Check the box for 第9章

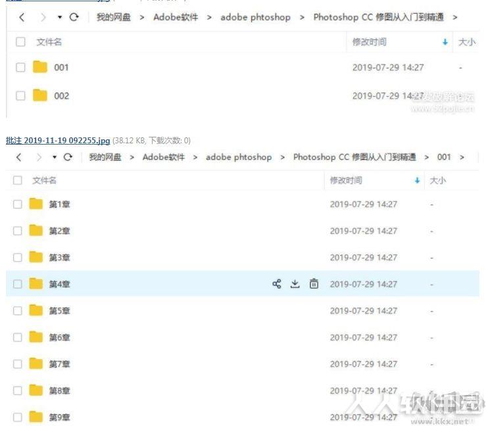18,417
